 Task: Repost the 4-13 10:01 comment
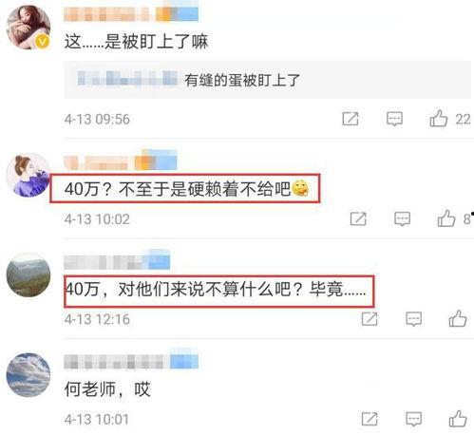pos(370,419)
